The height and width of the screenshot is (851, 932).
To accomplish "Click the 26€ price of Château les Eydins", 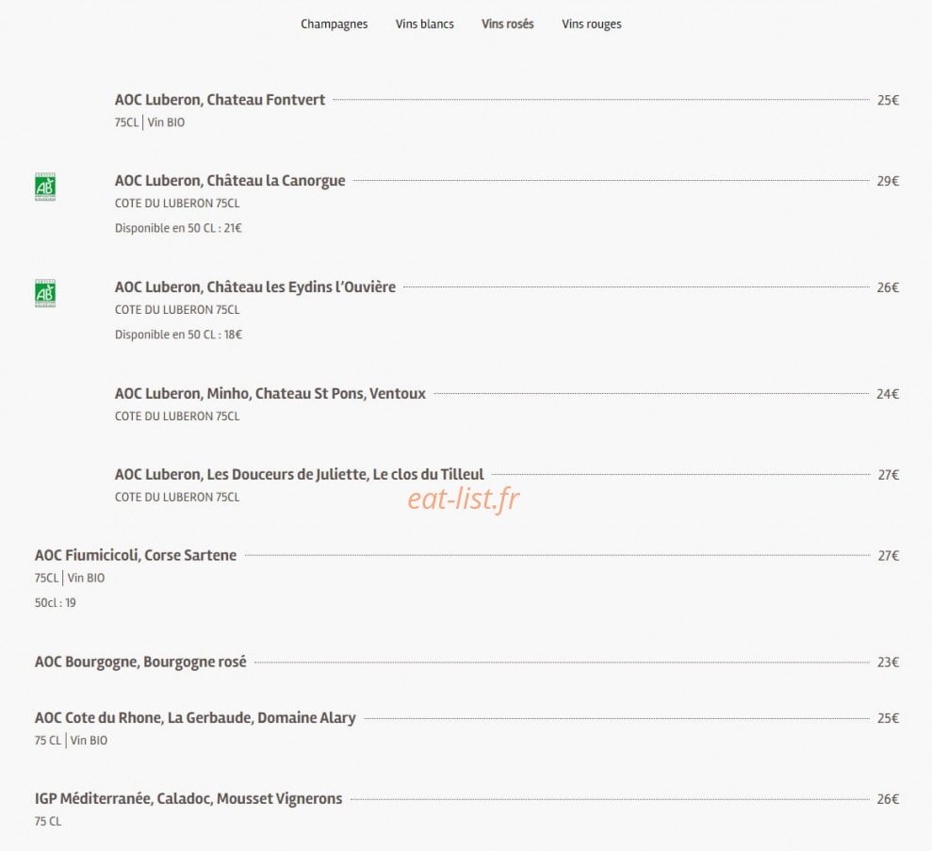I will point(888,287).
